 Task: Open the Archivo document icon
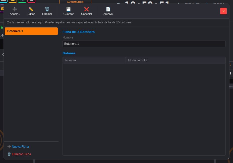click(x=108, y=9)
